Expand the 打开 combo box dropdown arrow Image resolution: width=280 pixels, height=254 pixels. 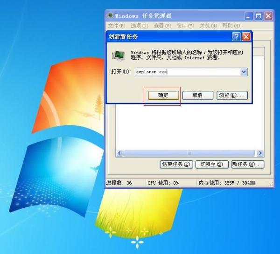coord(244,72)
